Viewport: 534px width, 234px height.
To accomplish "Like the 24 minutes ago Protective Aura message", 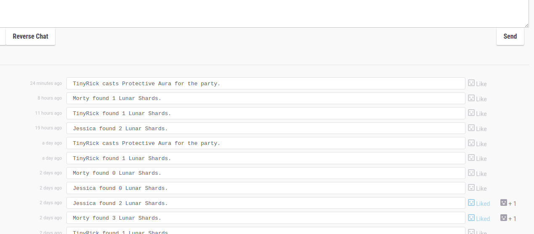I will coord(477,84).
